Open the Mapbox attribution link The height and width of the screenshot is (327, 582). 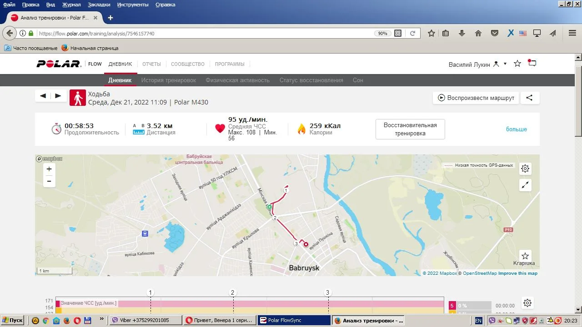(440, 273)
